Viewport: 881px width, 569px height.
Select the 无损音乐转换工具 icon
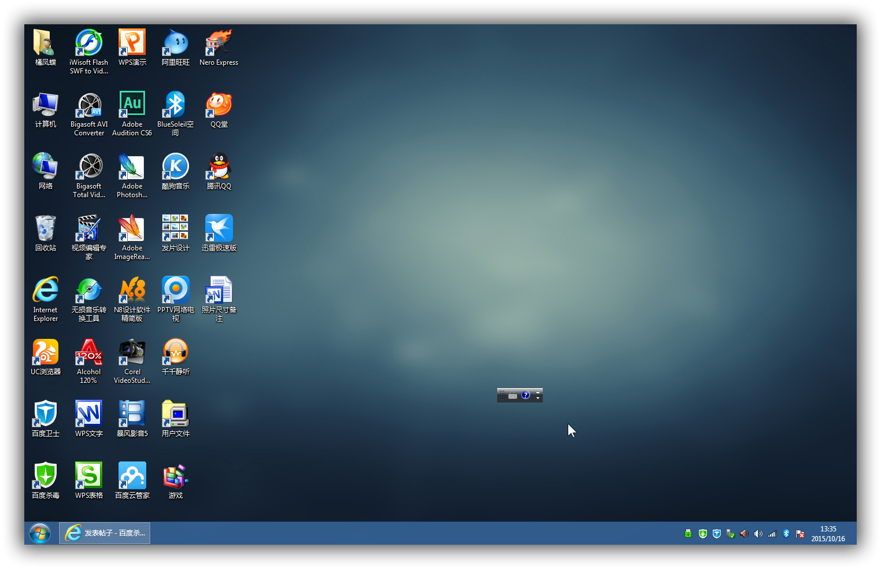click(x=89, y=300)
